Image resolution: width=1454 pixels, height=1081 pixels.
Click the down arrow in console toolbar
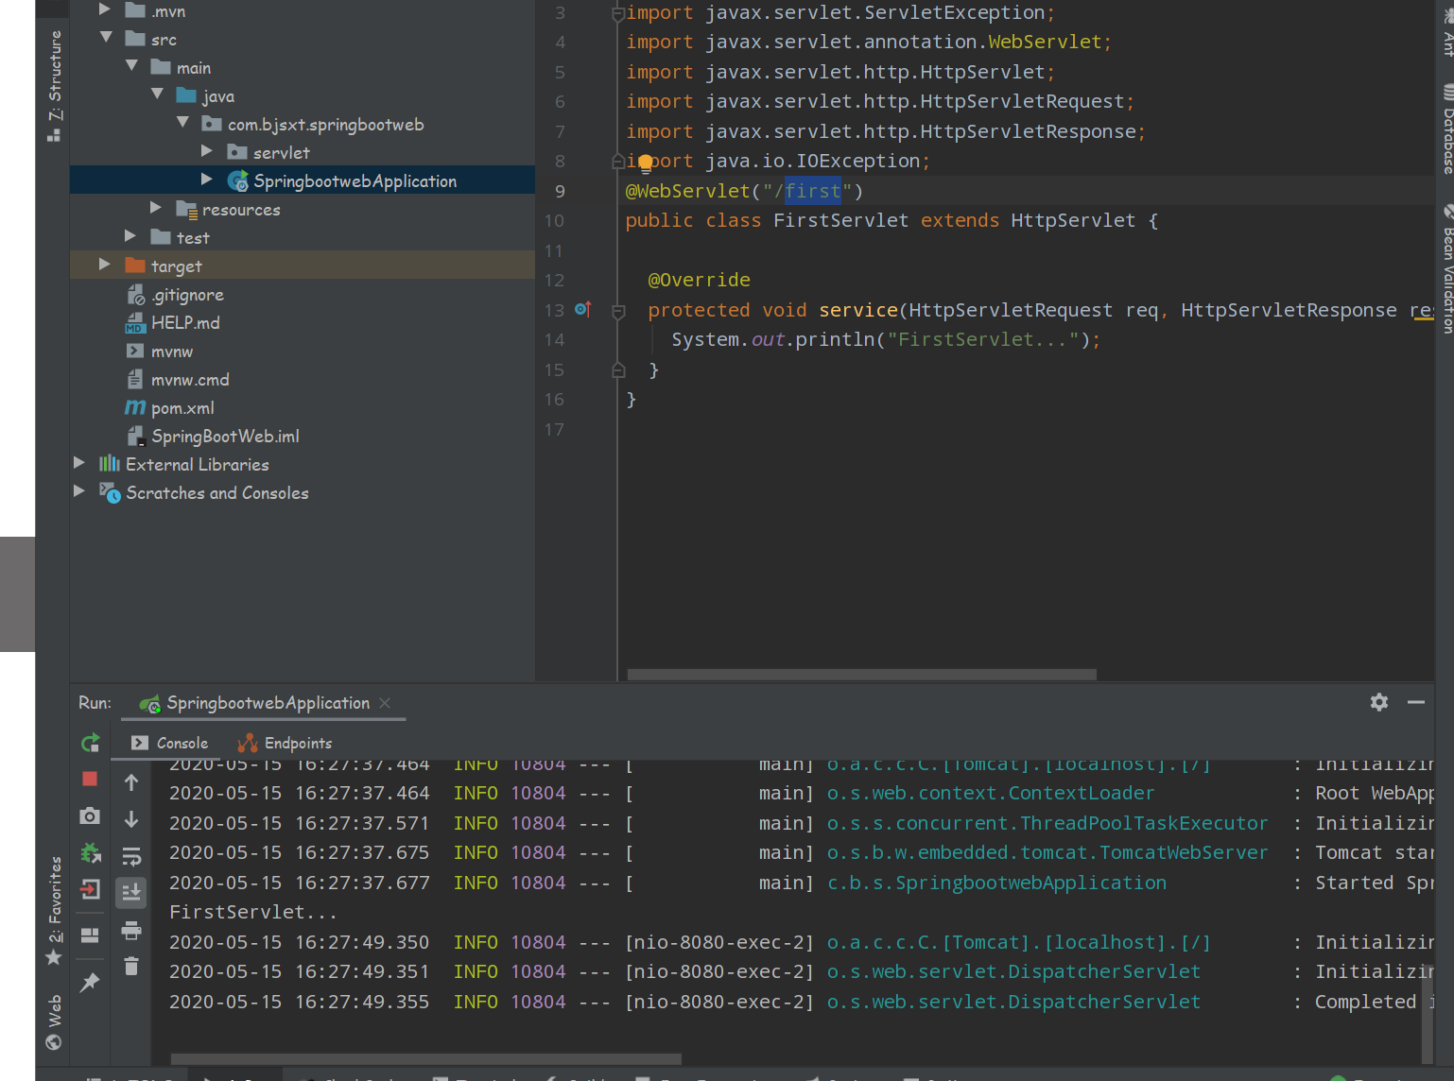pos(131,819)
